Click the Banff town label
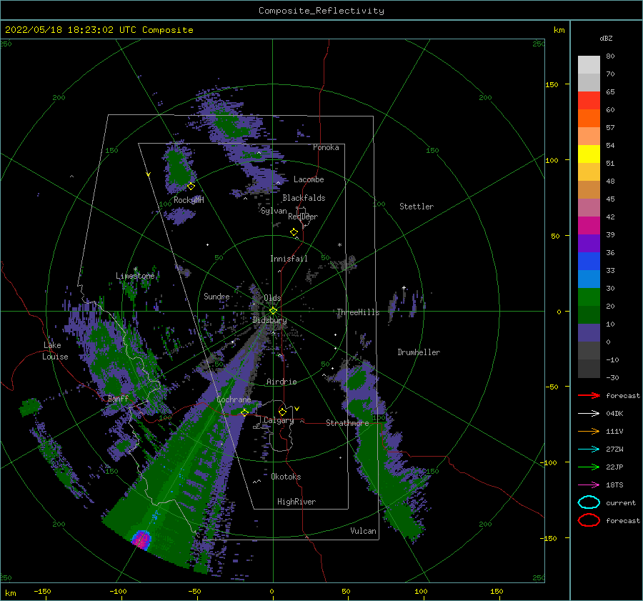643x601 pixels. 118,398
